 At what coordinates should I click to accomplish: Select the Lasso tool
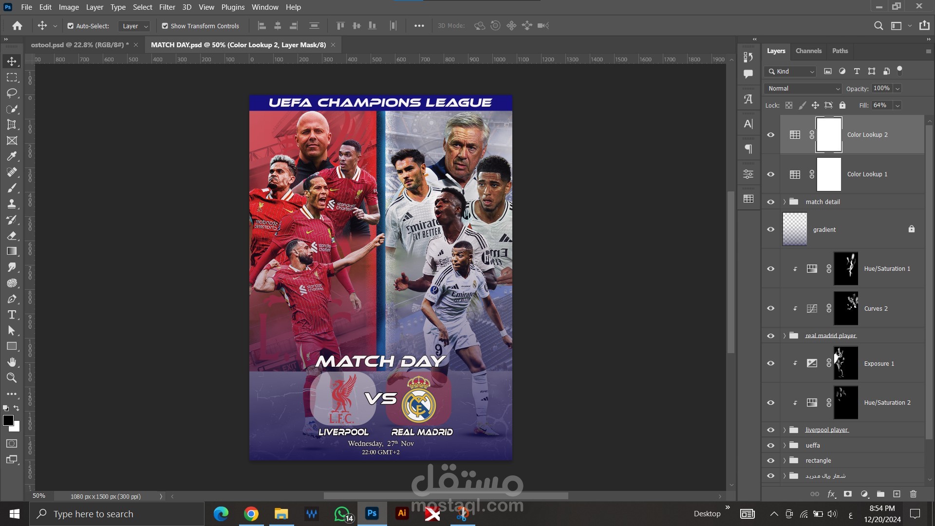[x=12, y=93]
